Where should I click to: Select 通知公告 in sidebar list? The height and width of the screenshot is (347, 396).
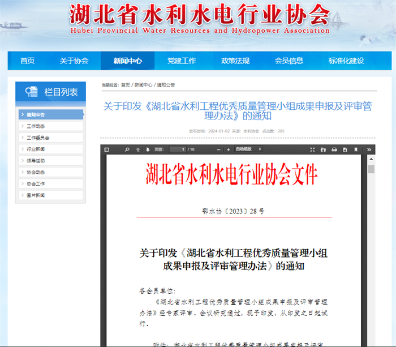[51, 114]
